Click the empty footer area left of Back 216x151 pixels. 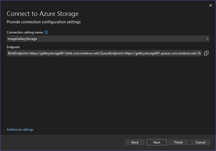pos(62,142)
